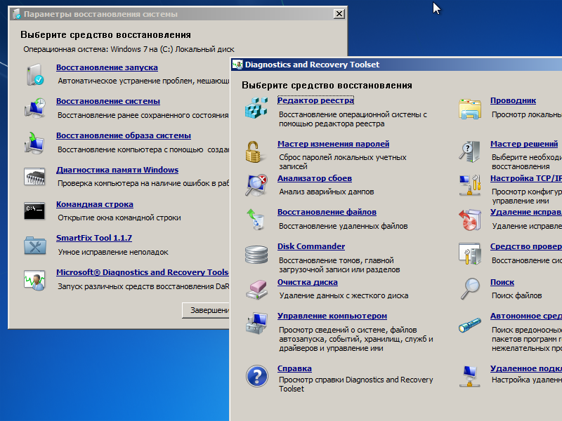Close the Параметры восстановления системы window
The image size is (562, 421).
click(339, 14)
